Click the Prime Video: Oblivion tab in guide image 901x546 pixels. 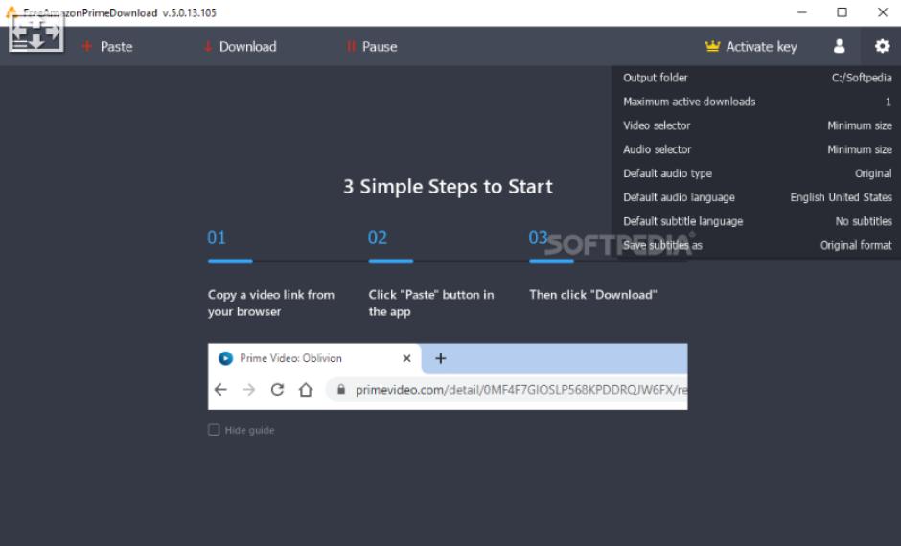tap(315, 358)
